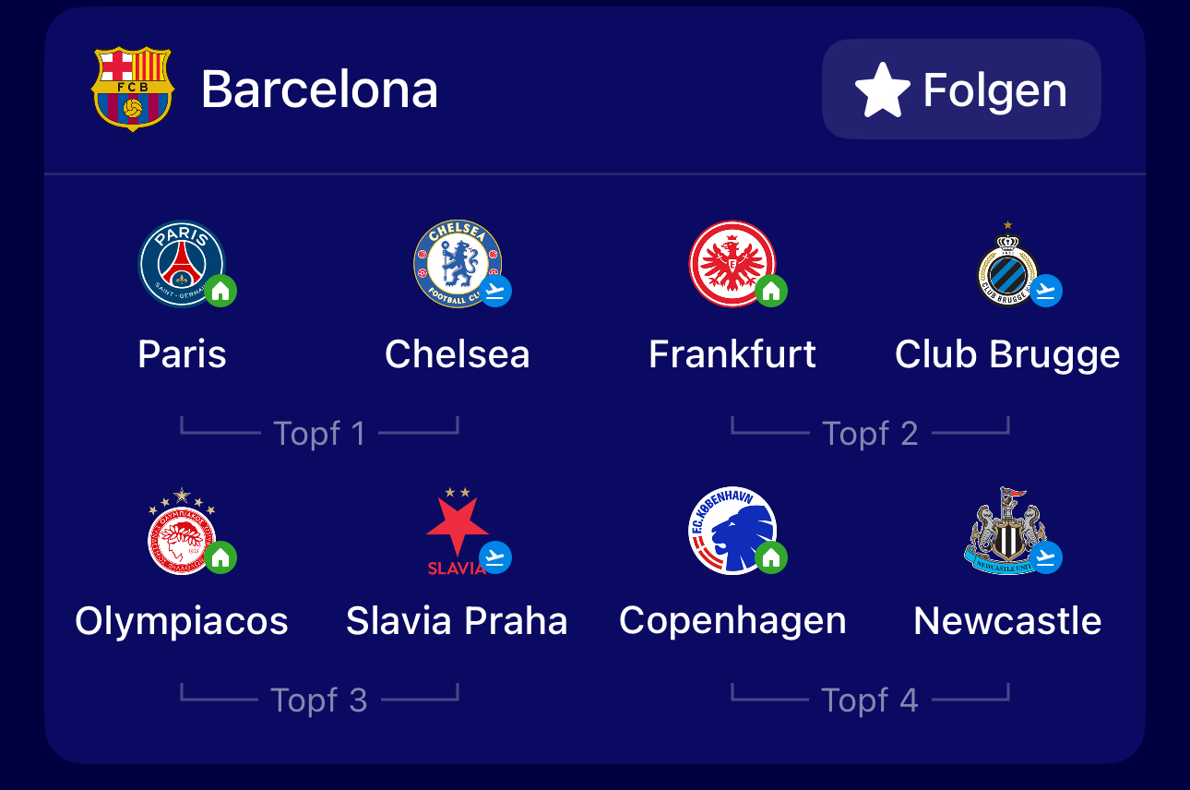Open the Chelsea club badge
The image size is (1190, 790).
458,264
